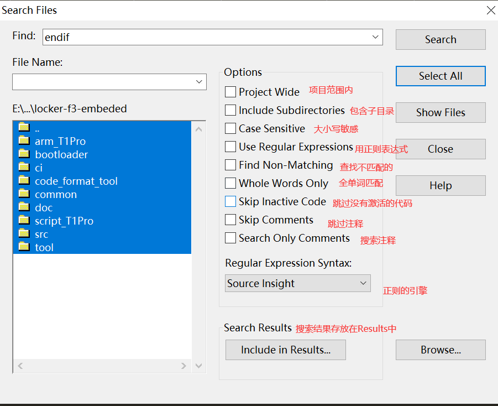Select the bootloader folder icon
The image size is (498, 406).
(x=24, y=154)
